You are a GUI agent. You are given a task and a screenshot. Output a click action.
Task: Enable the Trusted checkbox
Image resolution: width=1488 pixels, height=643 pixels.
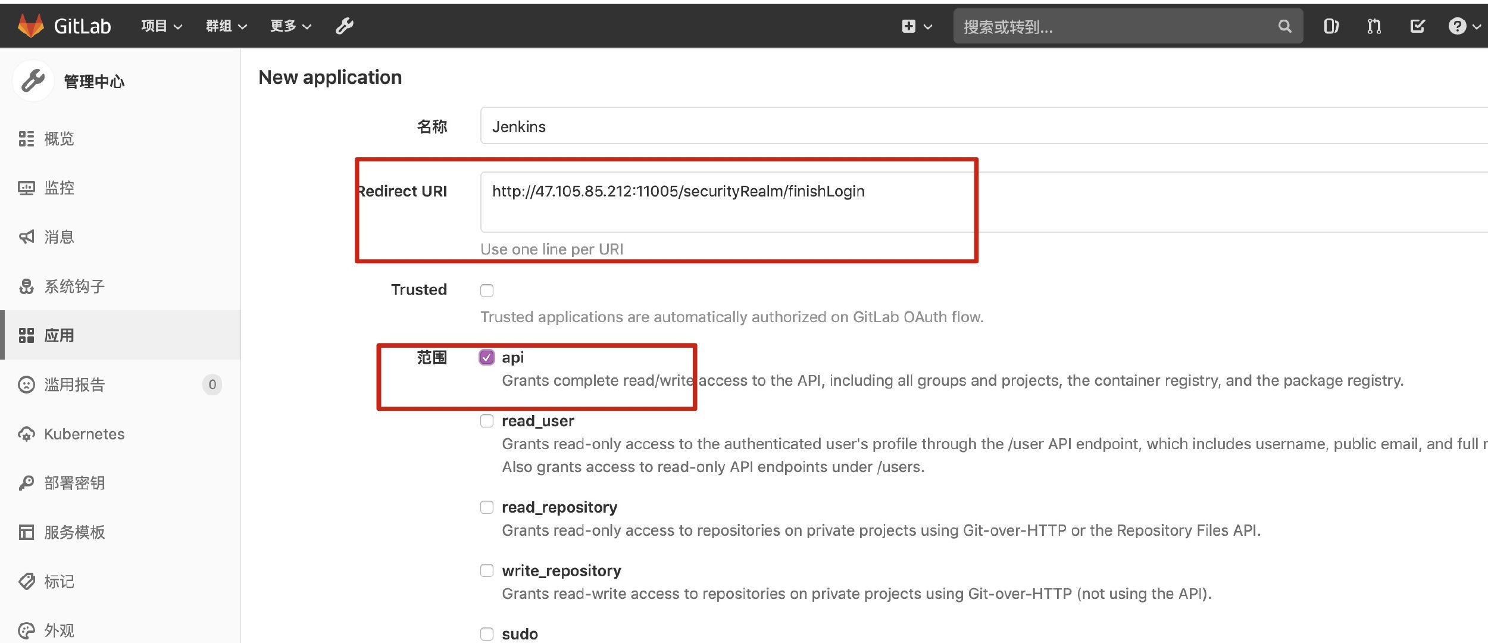coord(487,291)
